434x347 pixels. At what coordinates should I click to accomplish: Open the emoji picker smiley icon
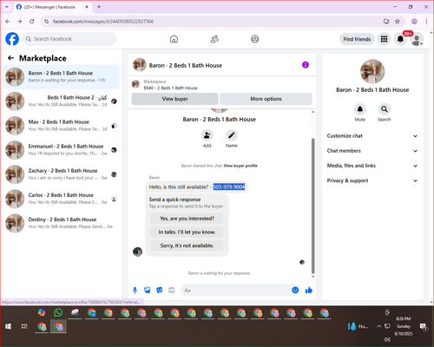tap(295, 290)
